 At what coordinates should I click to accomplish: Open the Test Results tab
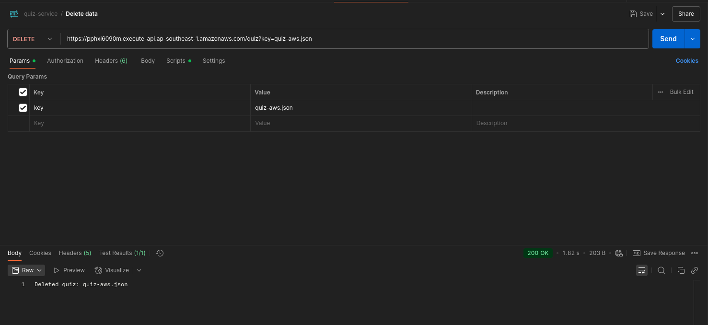[122, 253]
